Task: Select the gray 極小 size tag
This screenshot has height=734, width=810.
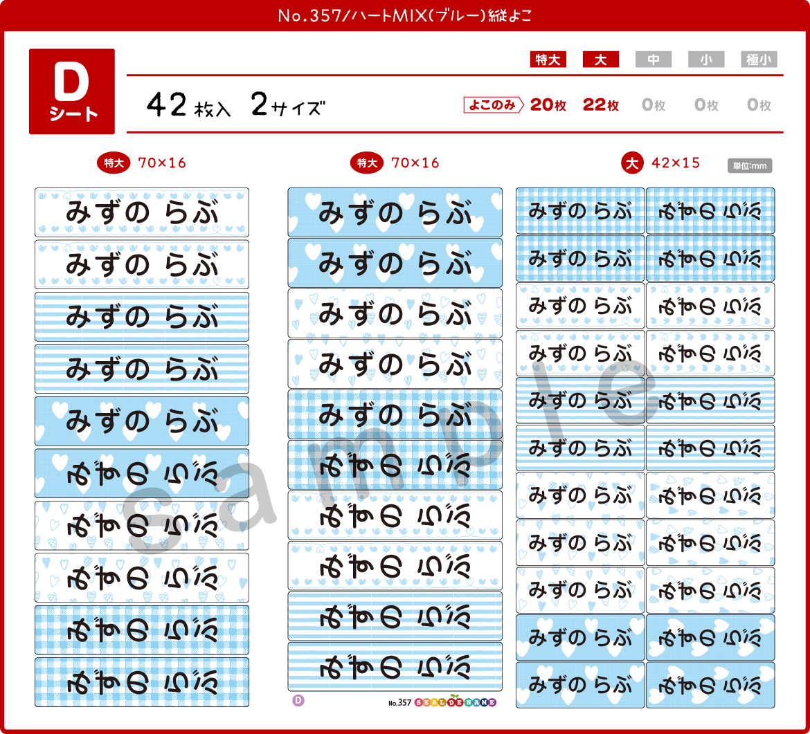Action: tap(759, 59)
